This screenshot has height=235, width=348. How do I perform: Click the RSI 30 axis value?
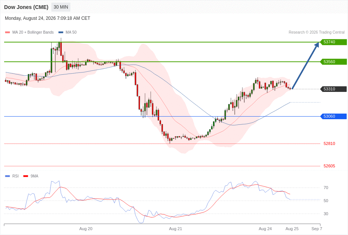[326, 214]
